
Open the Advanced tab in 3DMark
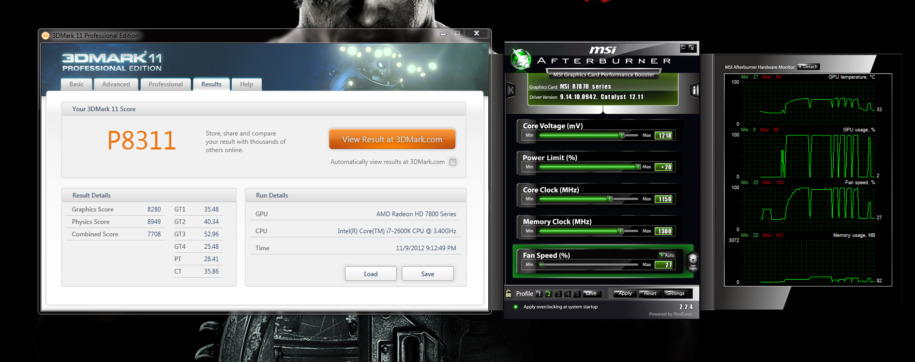[116, 84]
